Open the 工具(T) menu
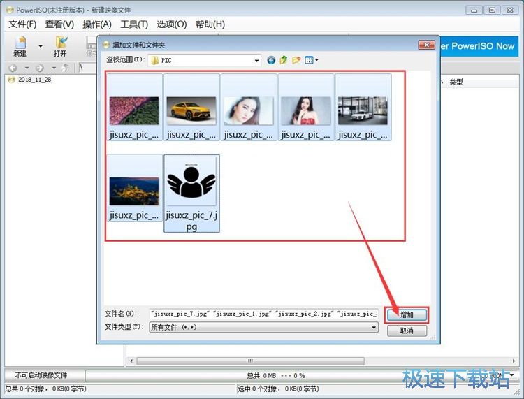 point(134,24)
